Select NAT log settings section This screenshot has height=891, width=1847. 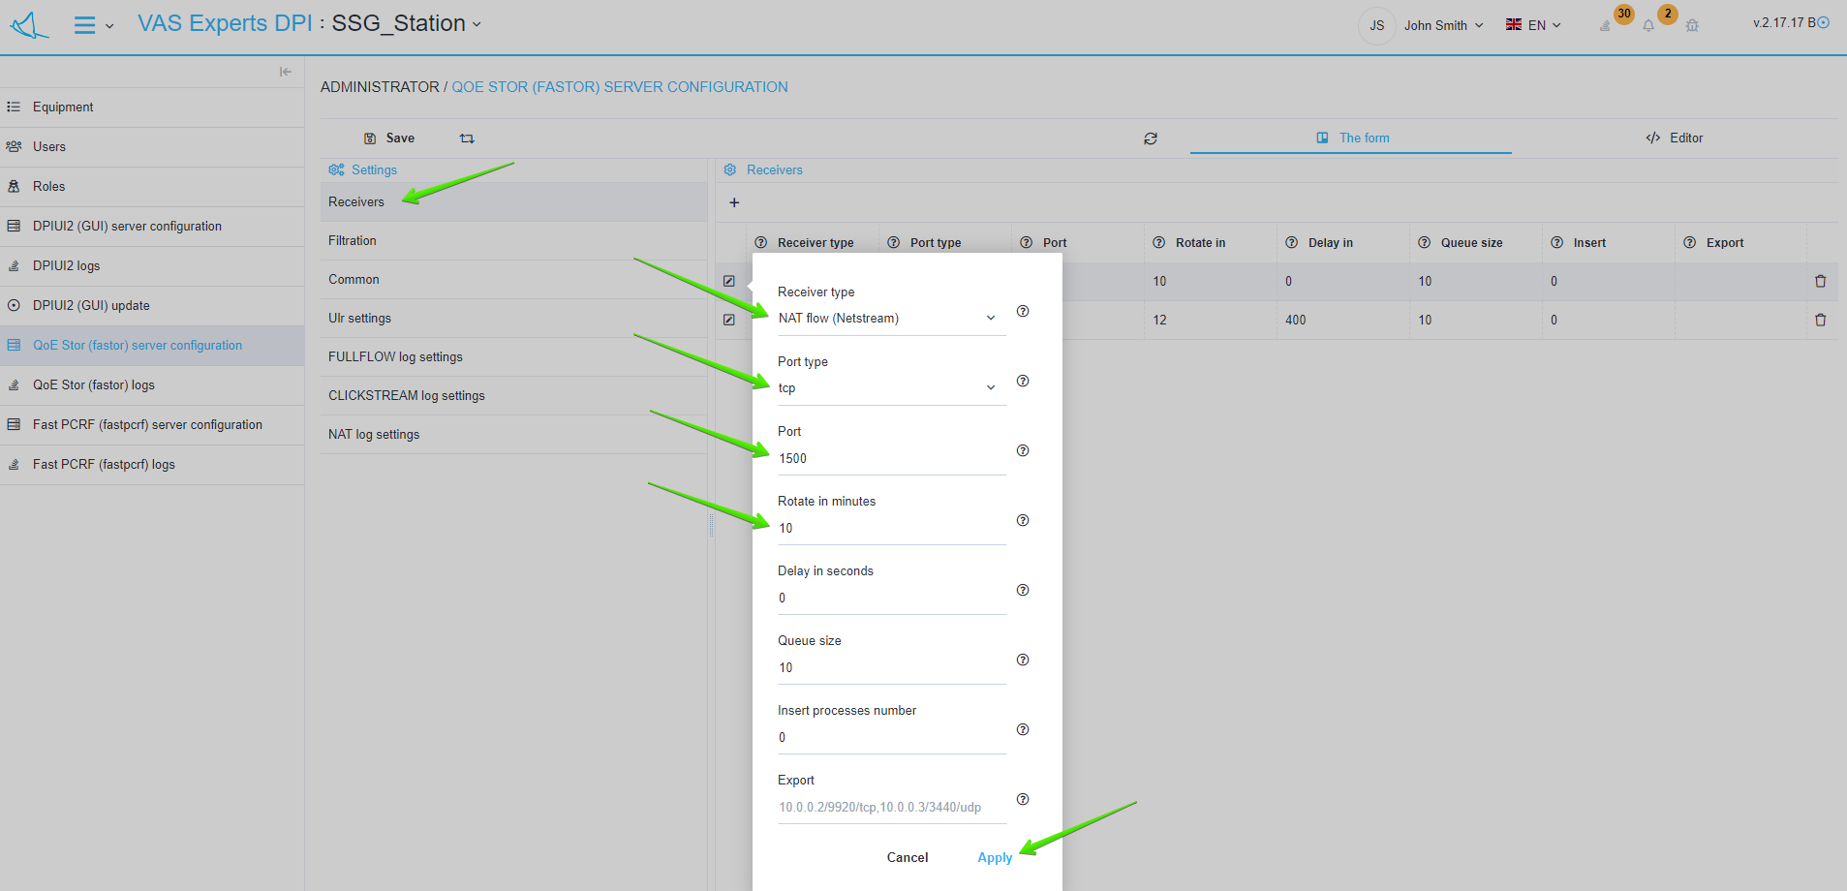(374, 434)
